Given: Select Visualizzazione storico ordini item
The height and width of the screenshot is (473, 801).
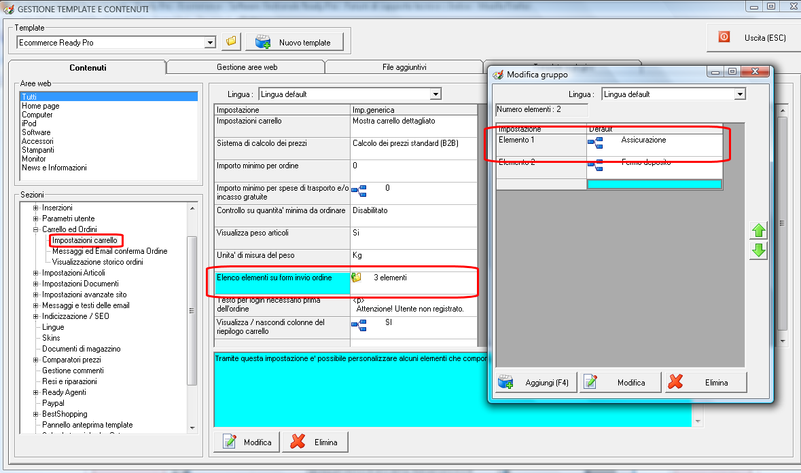Looking at the screenshot, I should [x=98, y=262].
